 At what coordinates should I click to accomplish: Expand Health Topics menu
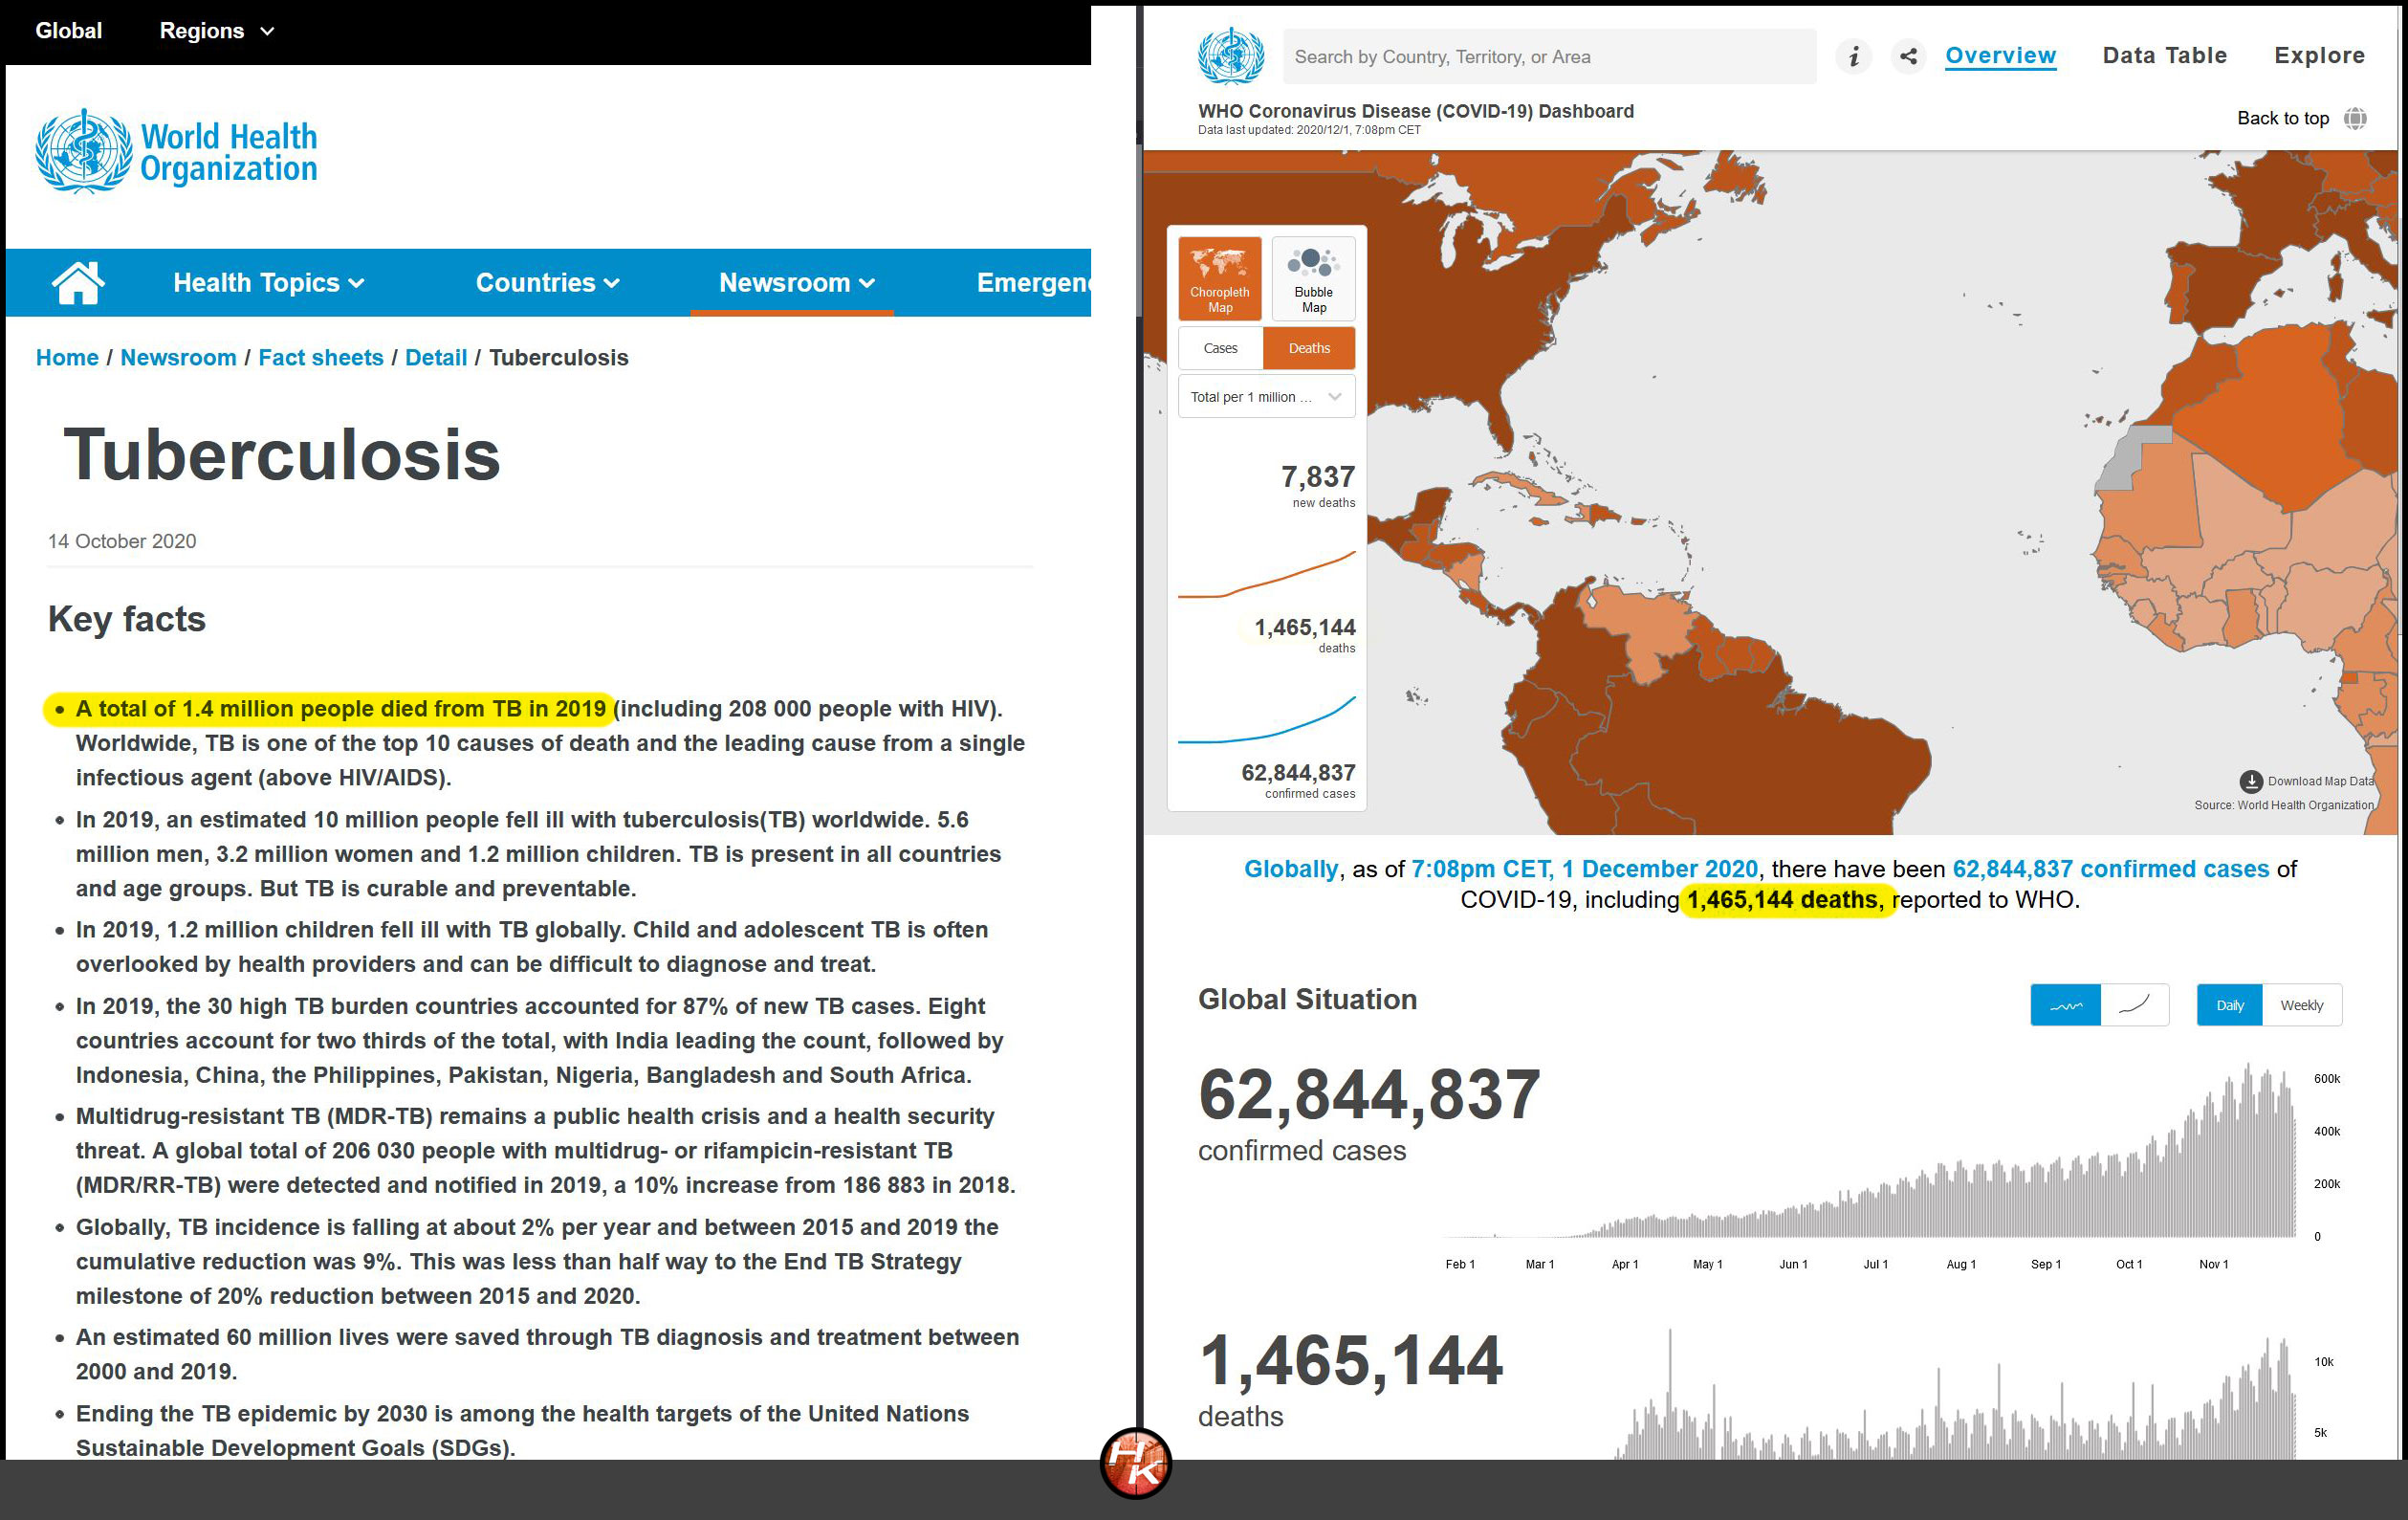coord(268,283)
